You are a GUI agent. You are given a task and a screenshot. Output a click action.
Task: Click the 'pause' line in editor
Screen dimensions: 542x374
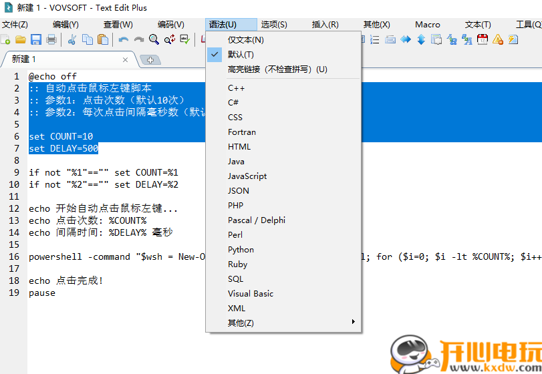pos(42,293)
